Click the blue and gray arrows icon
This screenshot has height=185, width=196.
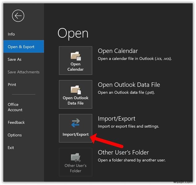click(76, 123)
